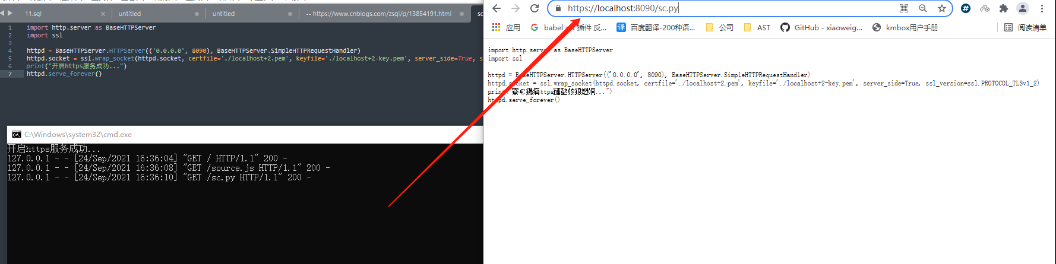Open the blue hash extension icon
1056x264 pixels.
click(x=966, y=8)
